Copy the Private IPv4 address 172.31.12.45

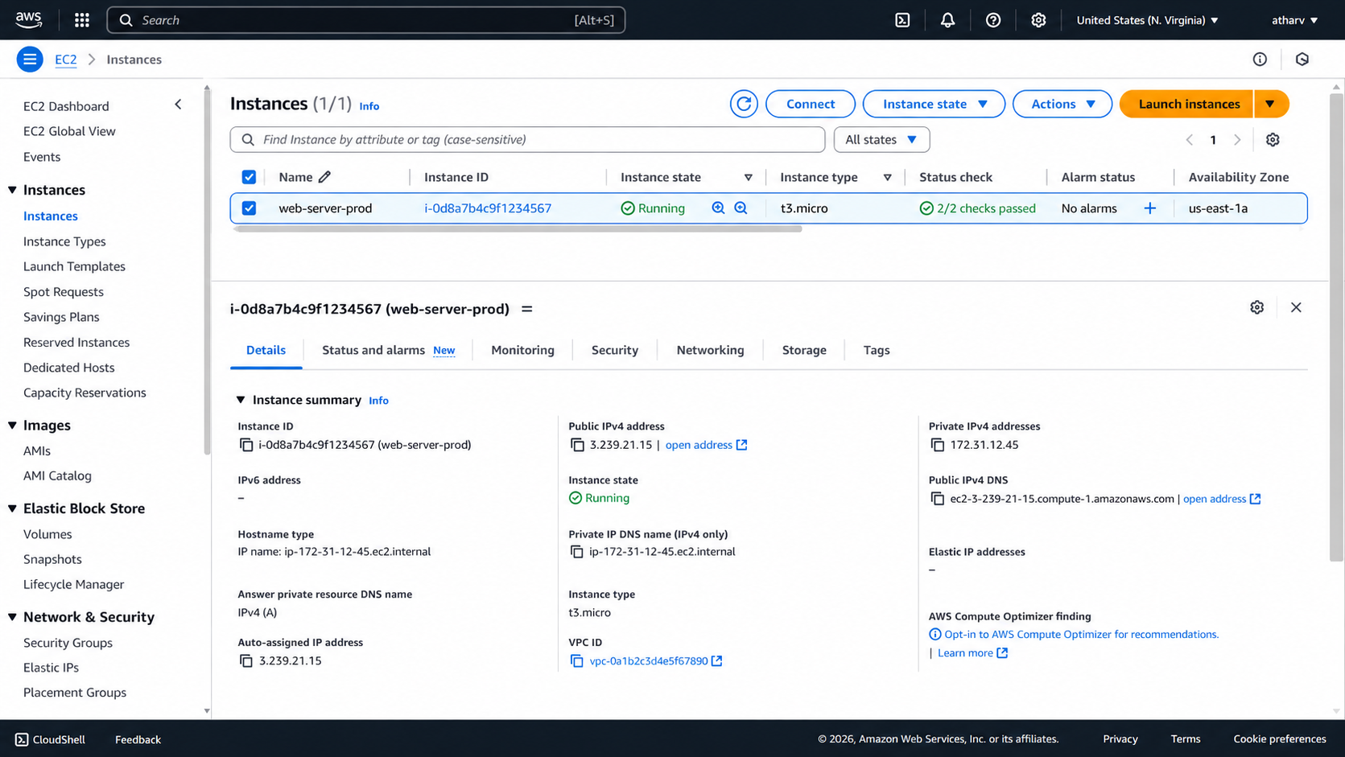tap(938, 445)
